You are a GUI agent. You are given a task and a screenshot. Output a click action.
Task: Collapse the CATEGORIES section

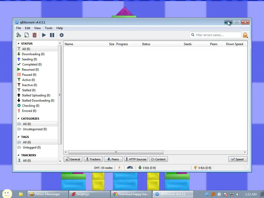[18, 119]
